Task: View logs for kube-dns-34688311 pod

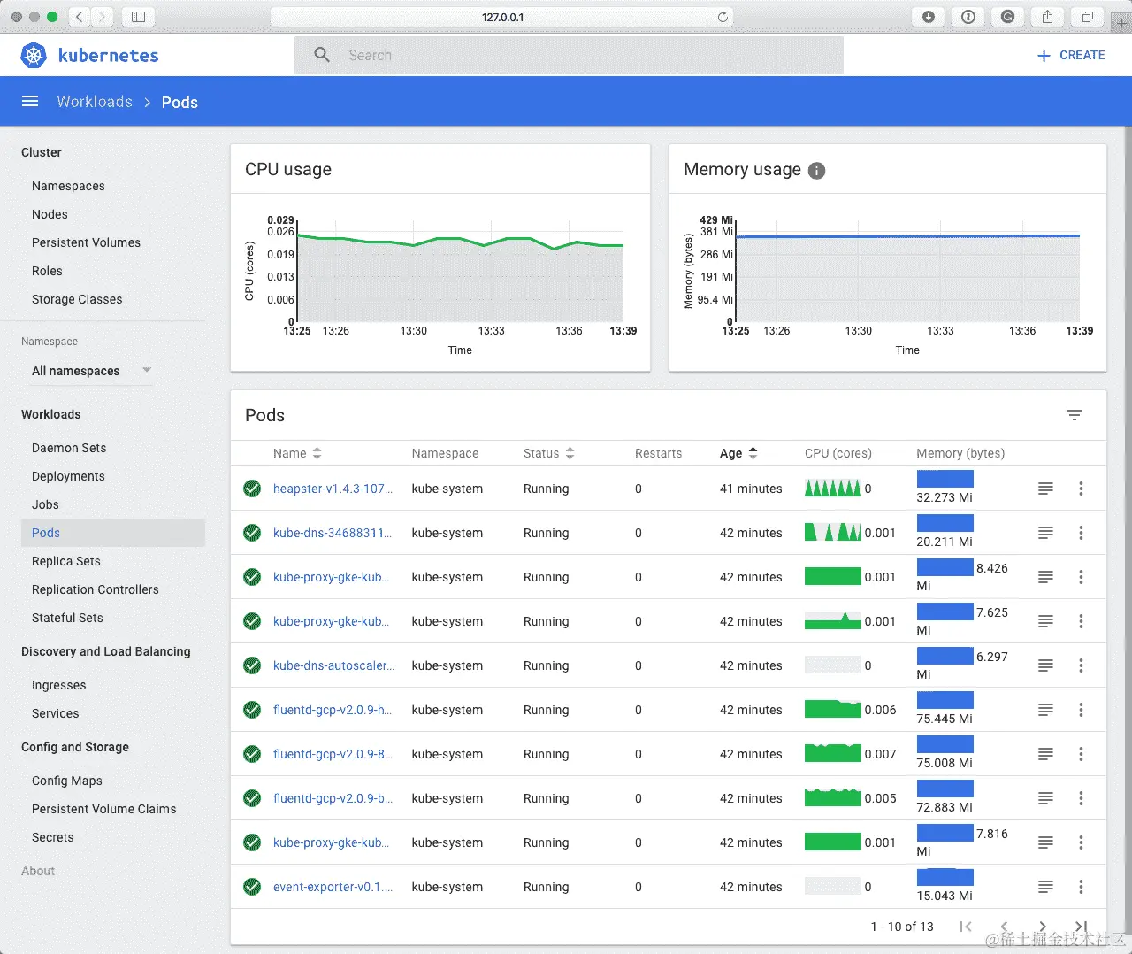Action: click(x=1045, y=533)
